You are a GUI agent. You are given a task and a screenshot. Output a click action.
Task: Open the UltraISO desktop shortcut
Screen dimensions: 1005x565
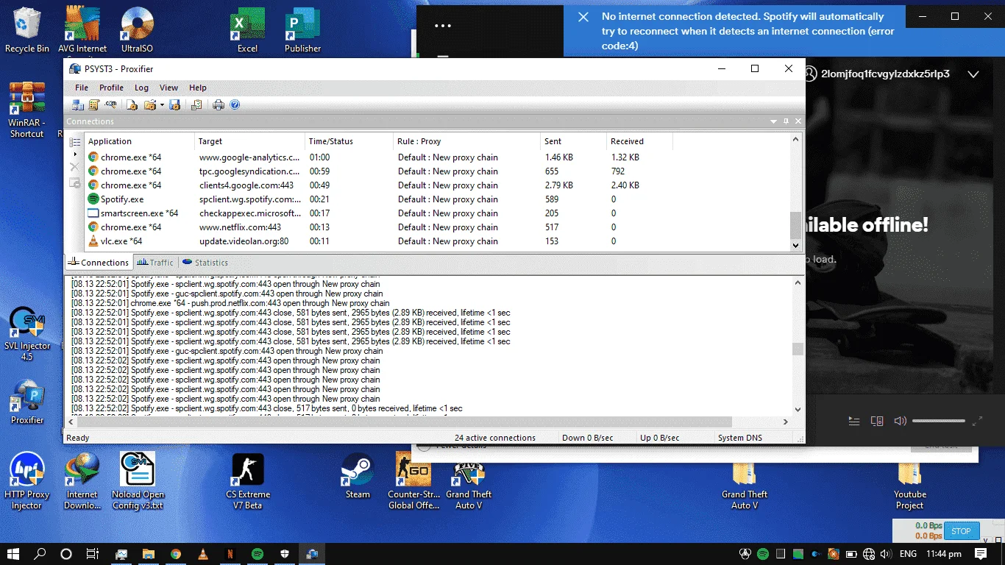tap(137, 30)
